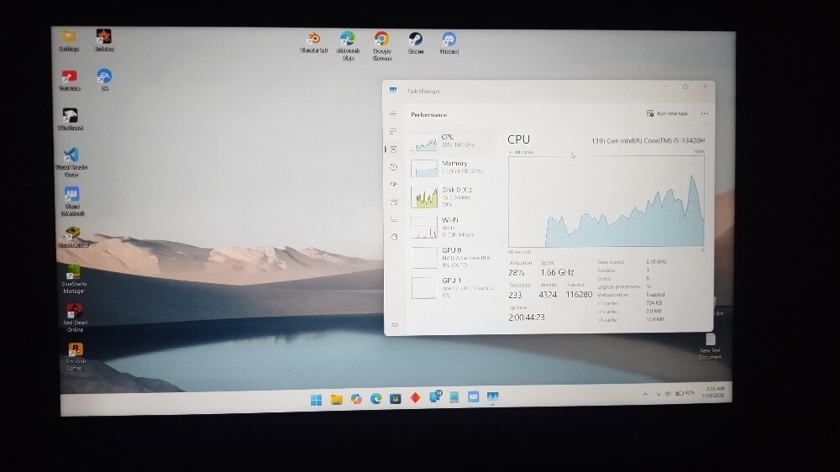The image size is (840, 472).
Task: Select GPU 1 performance item
Action: click(x=452, y=288)
